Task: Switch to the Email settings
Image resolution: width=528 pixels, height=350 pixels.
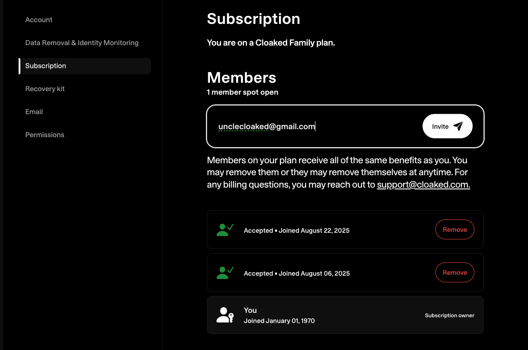Action: pyautogui.click(x=34, y=112)
